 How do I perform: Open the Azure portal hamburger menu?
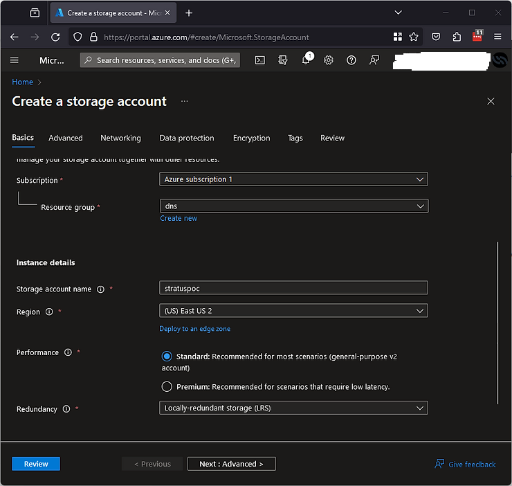tap(15, 60)
